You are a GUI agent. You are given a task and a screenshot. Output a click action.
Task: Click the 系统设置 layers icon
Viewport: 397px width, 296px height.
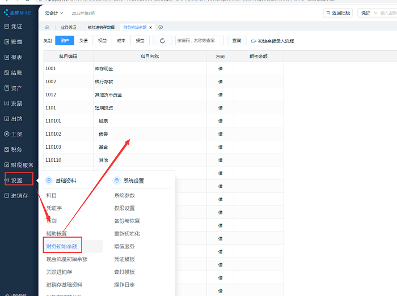pyautogui.click(x=117, y=181)
